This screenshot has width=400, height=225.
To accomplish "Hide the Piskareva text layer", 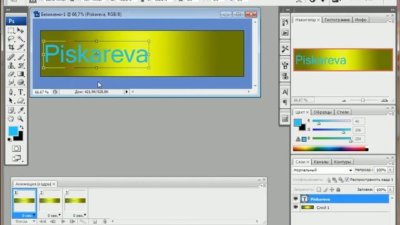I will [x=296, y=199].
